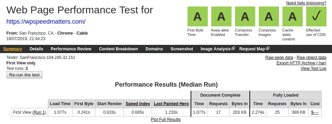Image resolution: width=332 pixels, height=124 pixels.
Task: Click the Raw page data link
Action: (279, 58)
